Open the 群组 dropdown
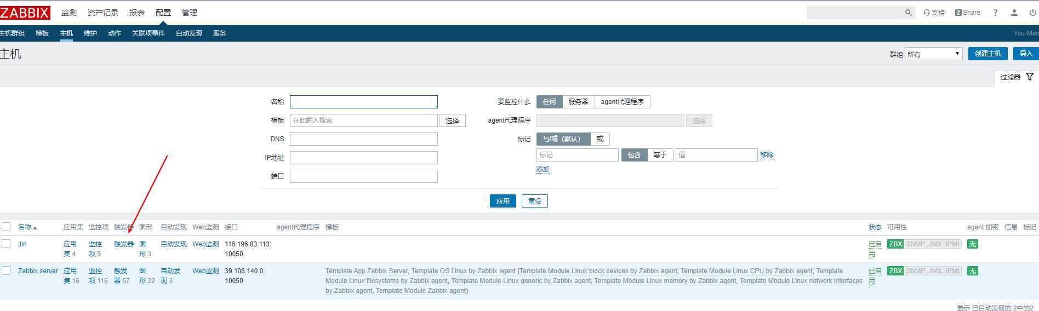1039x311 pixels. [x=933, y=54]
